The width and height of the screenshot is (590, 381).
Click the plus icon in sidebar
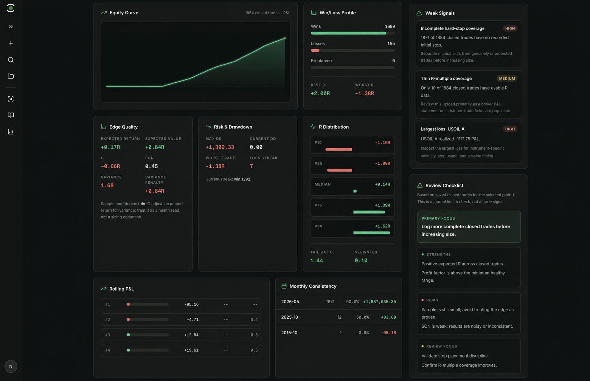11,43
